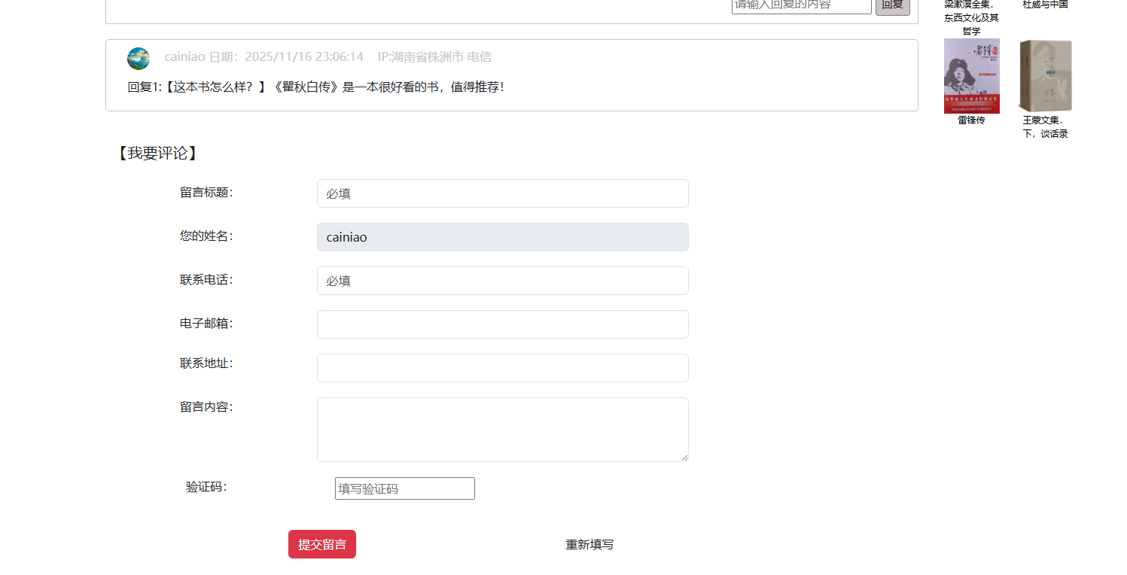
Task: Click the reply content input box
Action: coord(801,5)
